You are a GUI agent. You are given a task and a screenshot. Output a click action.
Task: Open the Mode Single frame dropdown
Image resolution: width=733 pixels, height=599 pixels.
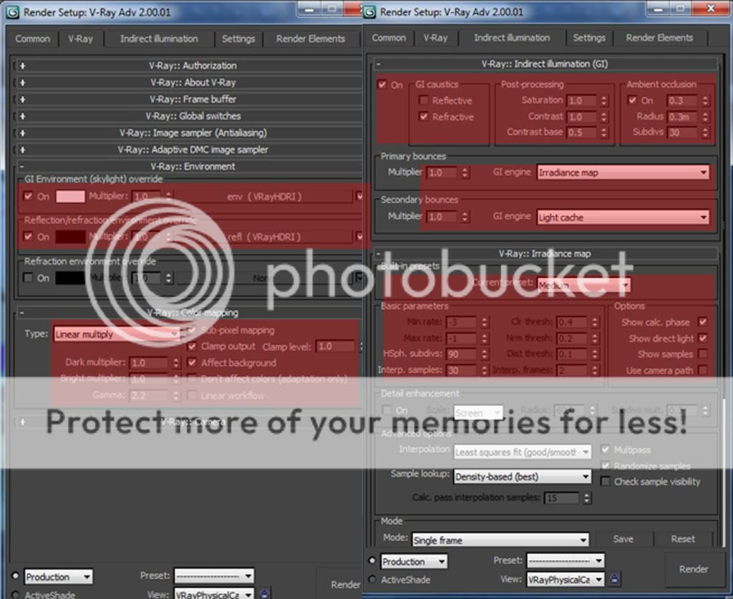coord(500,540)
